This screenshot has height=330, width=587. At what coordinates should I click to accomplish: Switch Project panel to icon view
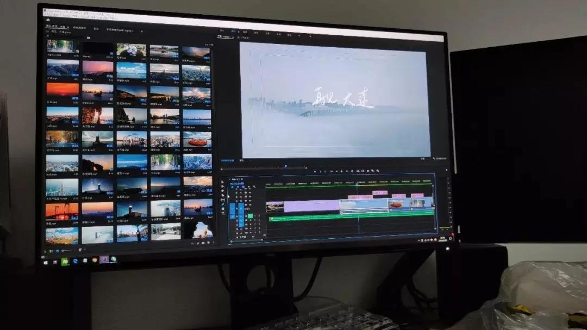[57, 251]
